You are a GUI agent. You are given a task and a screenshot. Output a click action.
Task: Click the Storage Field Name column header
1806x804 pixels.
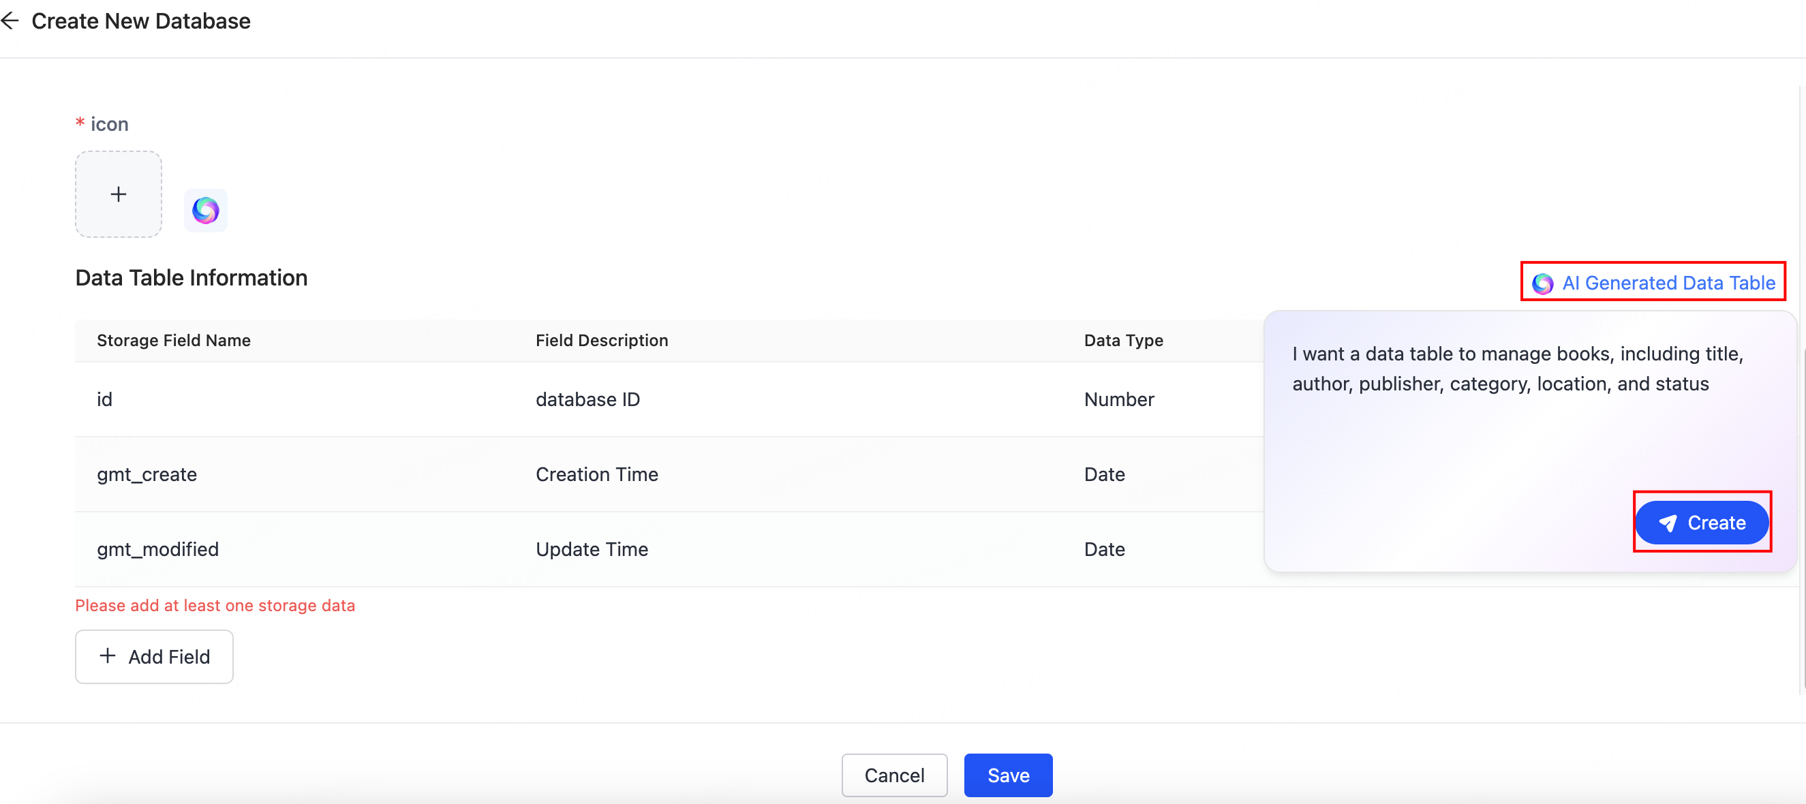[x=174, y=341]
